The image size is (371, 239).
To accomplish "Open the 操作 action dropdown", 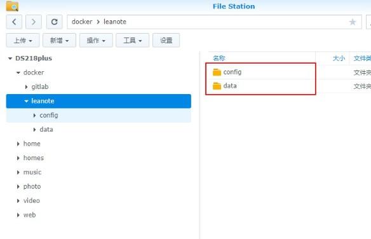I will click(96, 41).
